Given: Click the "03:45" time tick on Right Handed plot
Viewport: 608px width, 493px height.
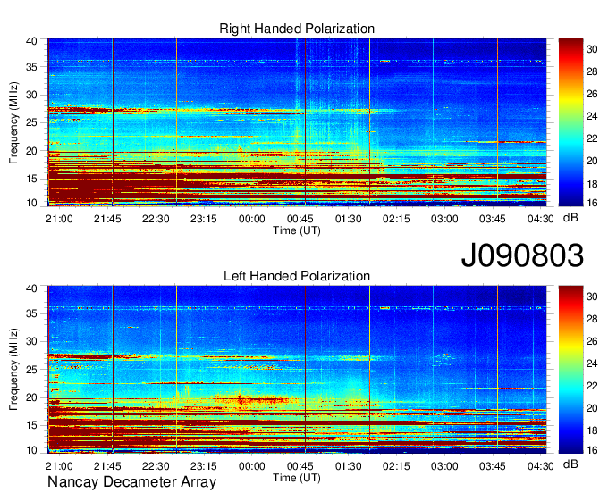Looking at the screenshot, I should (493, 219).
